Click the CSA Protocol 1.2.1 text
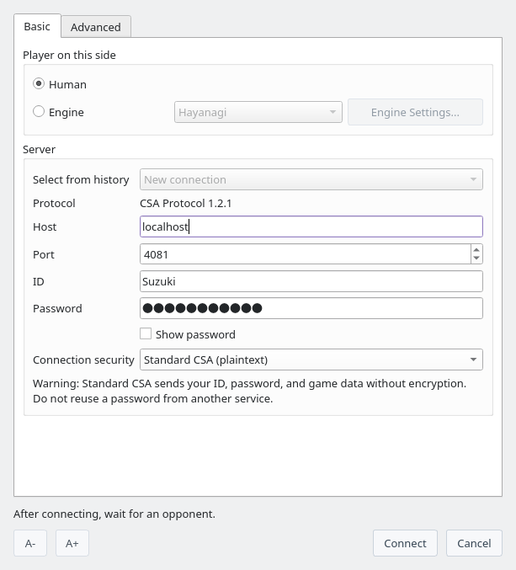The width and height of the screenshot is (516, 570). pyautogui.click(x=186, y=203)
